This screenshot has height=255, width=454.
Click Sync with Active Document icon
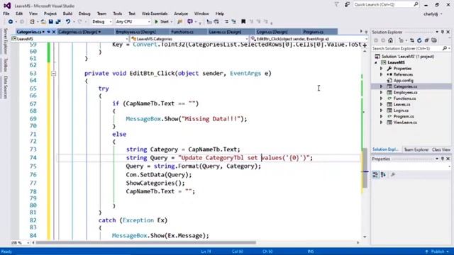click(412, 40)
